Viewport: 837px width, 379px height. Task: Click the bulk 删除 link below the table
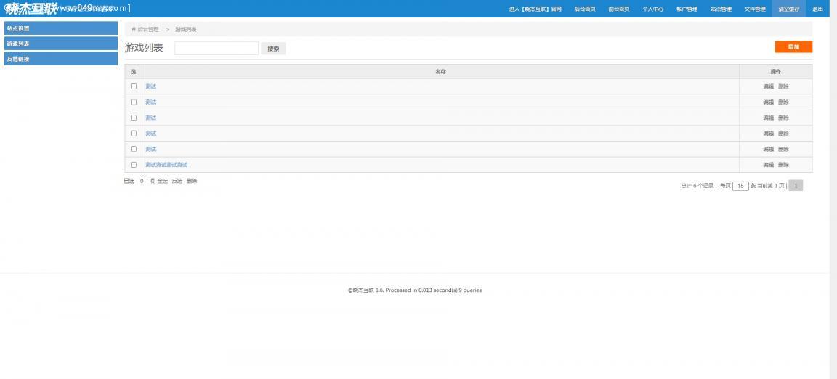[x=192, y=181]
